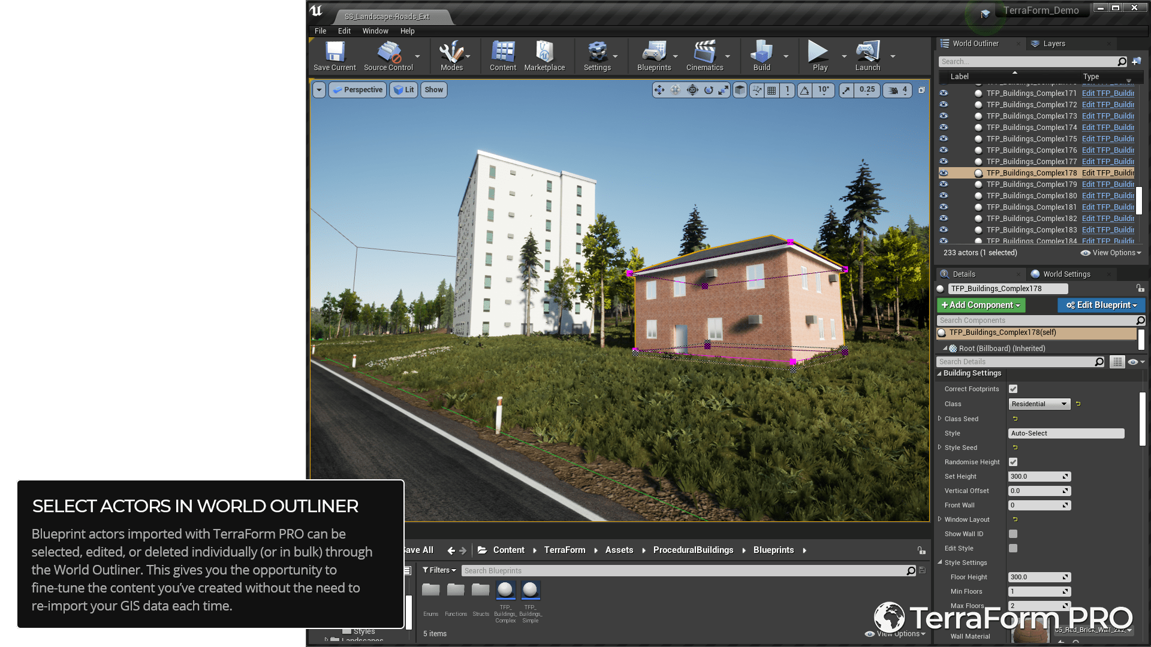This screenshot has width=1151, height=647.
Task: Open the Edit menu
Action: pos(344,31)
